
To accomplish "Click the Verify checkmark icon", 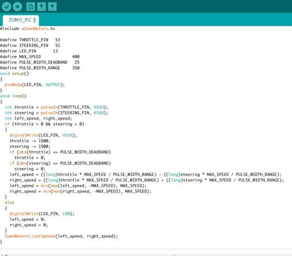I will point(7,7).
